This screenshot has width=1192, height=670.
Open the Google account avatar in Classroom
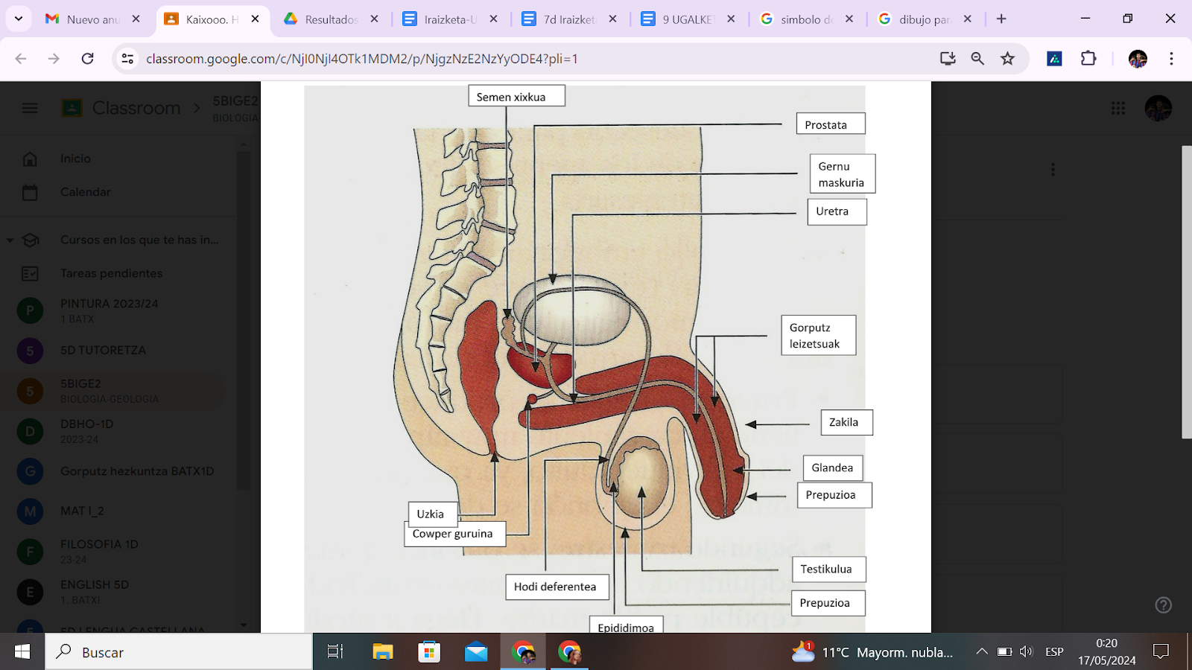click(1158, 108)
